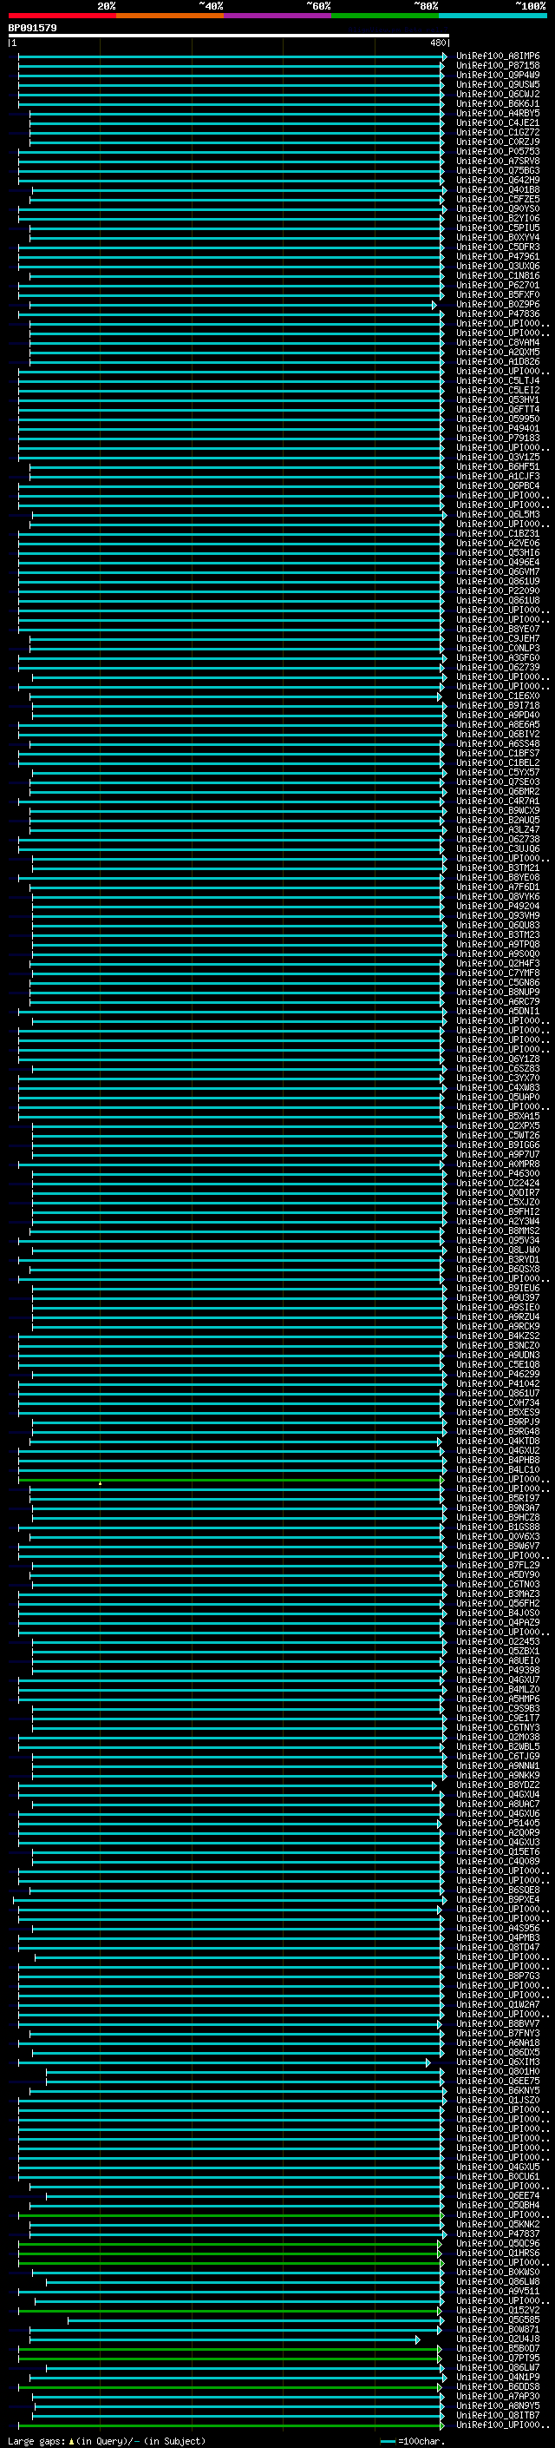Select the UniRef100_B0KWS0 label

coord(498,2271)
